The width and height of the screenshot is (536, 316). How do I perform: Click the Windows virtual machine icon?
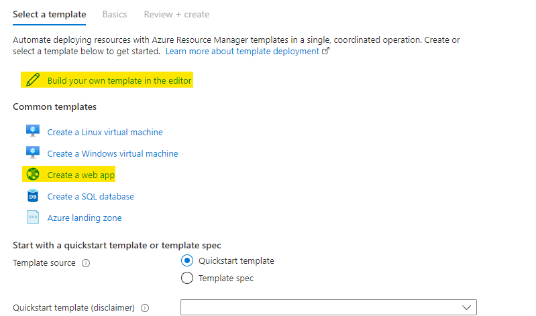pyautogui.click(x=33, y=153)
